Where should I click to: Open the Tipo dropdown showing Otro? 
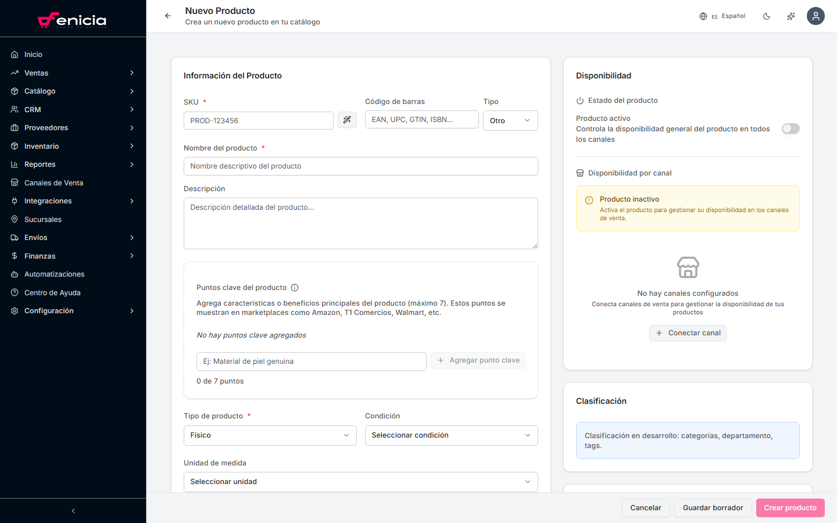510,121
